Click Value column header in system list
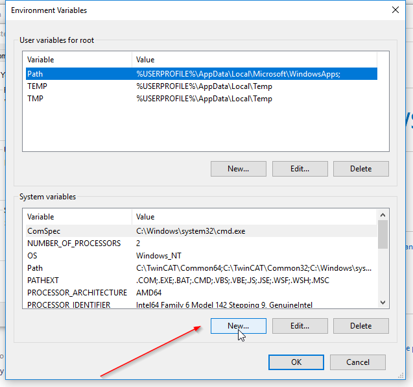 pyautogui.click(x=254, y=217)
